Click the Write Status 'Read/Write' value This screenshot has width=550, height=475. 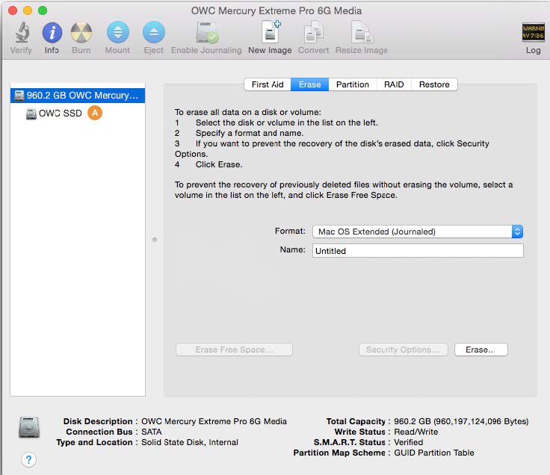coord(416,432)
